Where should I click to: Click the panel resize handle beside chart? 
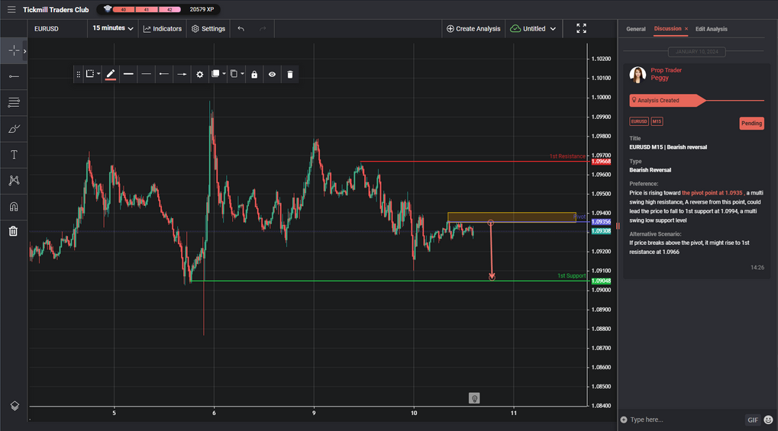(618, 226)
